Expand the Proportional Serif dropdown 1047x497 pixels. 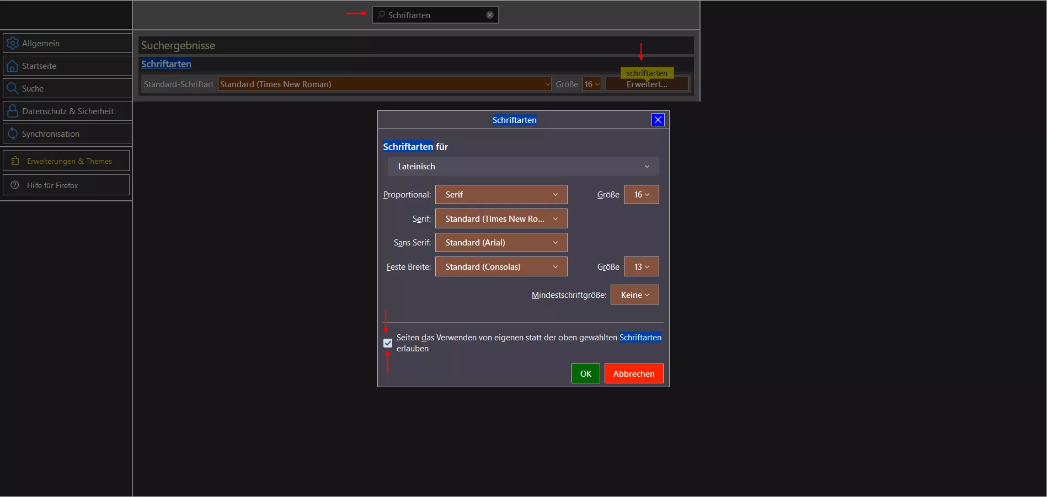[501, 195]
